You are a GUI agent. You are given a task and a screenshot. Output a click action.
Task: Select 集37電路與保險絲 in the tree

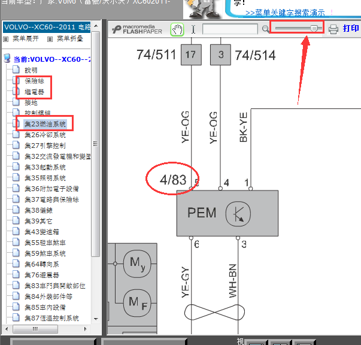51,199
